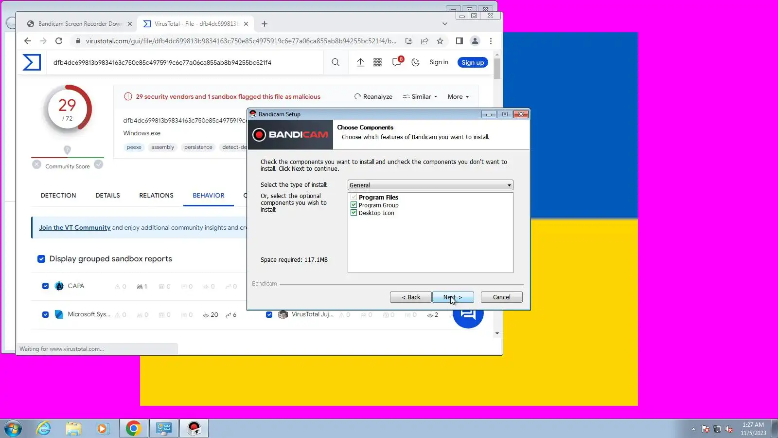
Task: Click the CAPA sandbox icon
Action: pyautogui.click(x=59, y=286)
